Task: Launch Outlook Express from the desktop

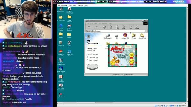Action: click(x=70, y=27)
